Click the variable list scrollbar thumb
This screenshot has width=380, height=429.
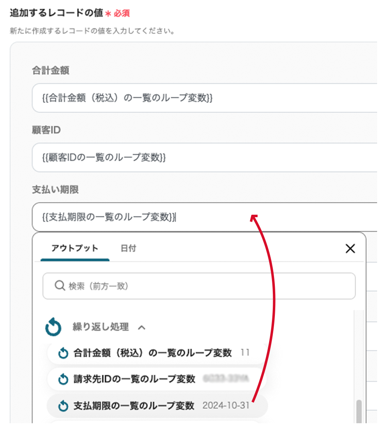(x=359, y=411)
